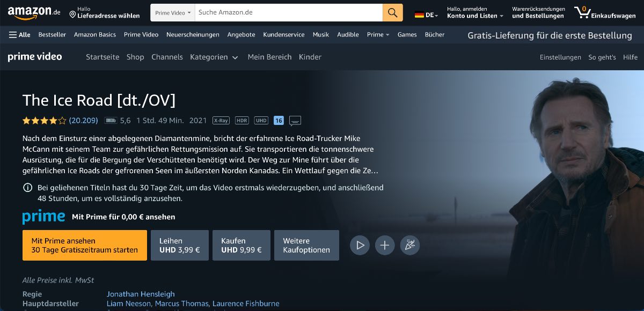Open So geht's link
The image size is (644, 311).
pos(602,57)
